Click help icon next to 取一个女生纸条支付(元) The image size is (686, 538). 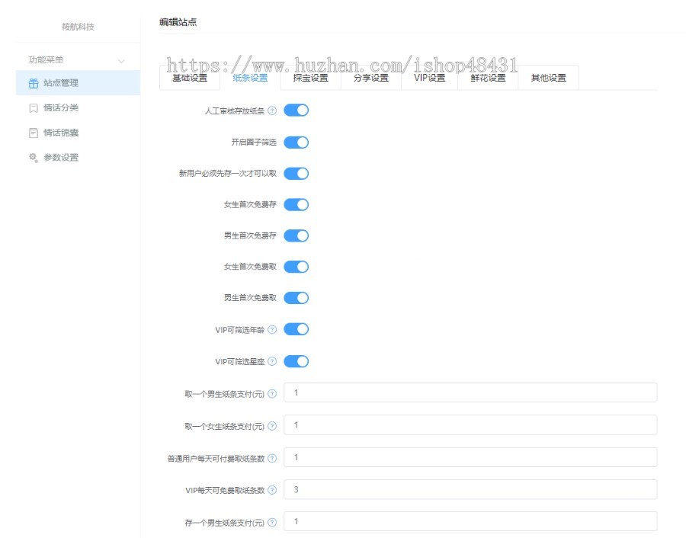(272, 426)
